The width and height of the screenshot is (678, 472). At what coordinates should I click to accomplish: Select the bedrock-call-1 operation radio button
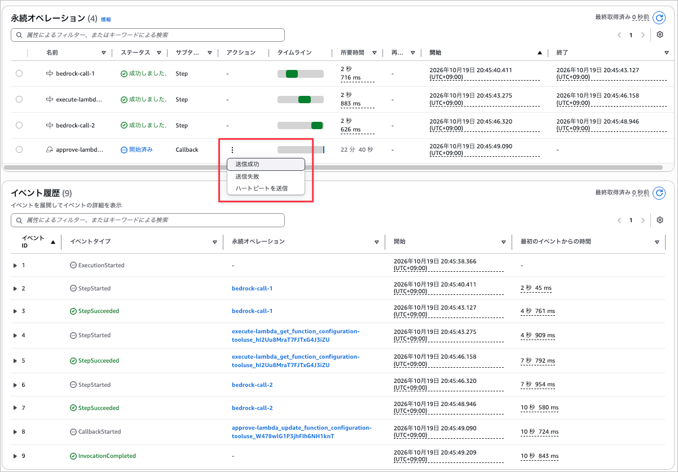click(19, 73)
